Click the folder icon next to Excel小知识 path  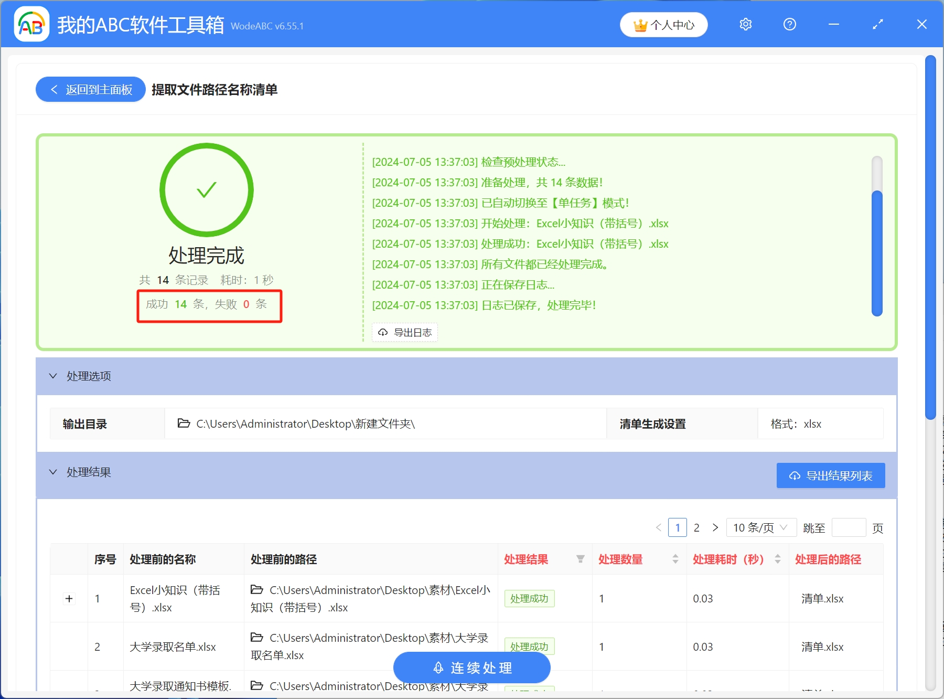coord(256,590)
